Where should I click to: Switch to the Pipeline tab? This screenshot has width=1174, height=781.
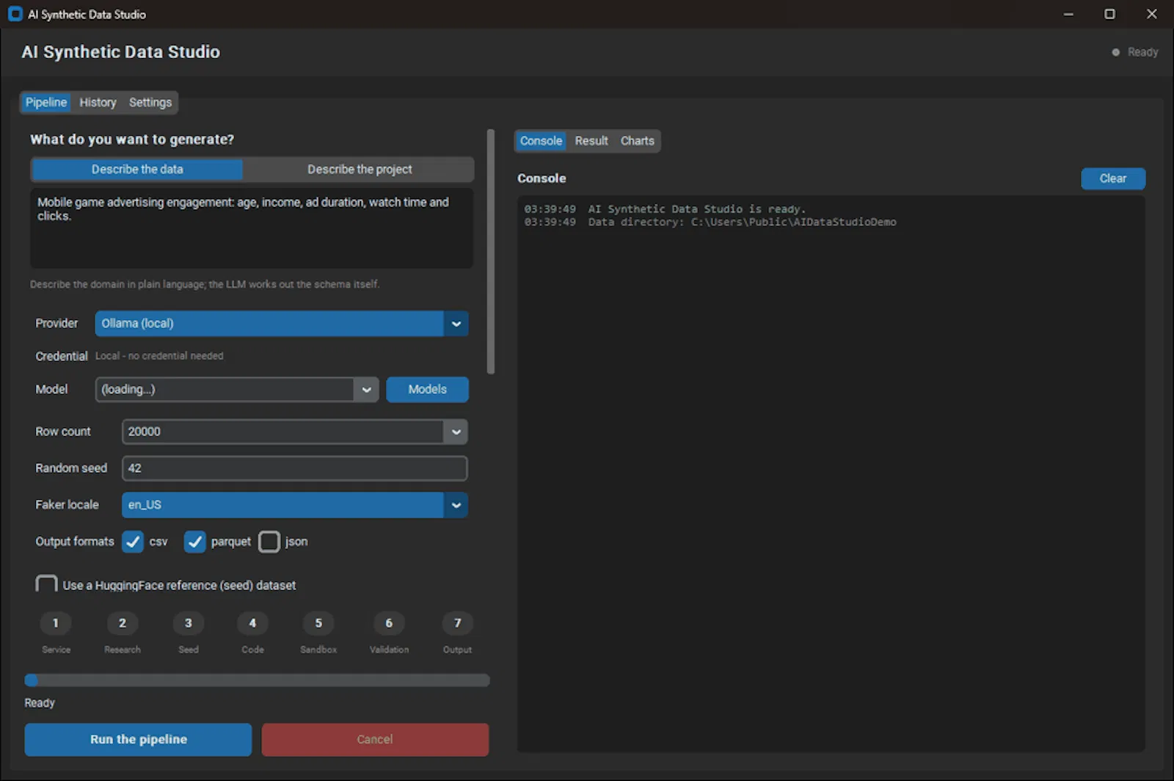click(46, 103)
